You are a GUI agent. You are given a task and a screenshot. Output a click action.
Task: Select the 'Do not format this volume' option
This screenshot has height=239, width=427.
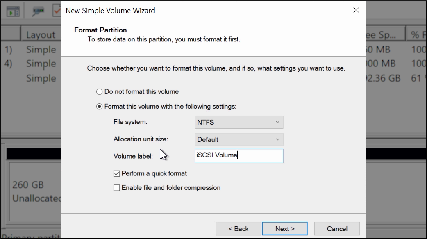(x=99, y=91)
